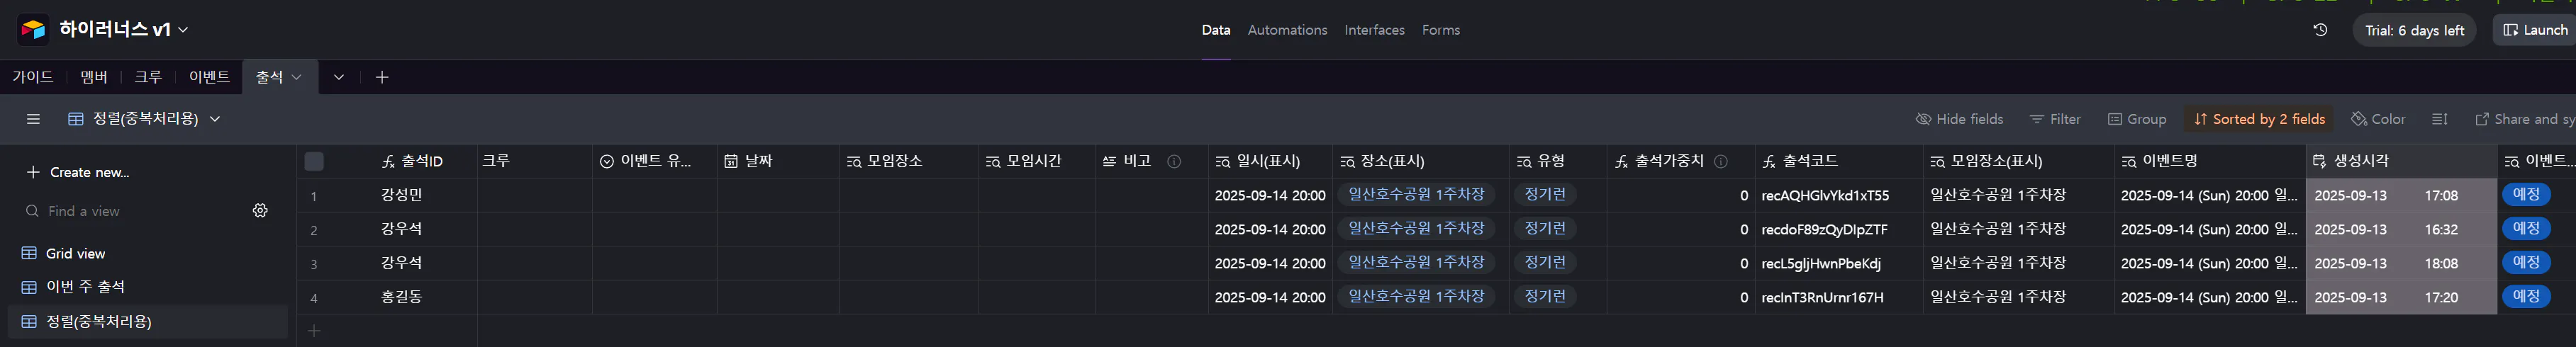Click the 이벤트 유... column header
Image resolution: width=2576 pixels, height=347 pixels.
click(655, 161)
